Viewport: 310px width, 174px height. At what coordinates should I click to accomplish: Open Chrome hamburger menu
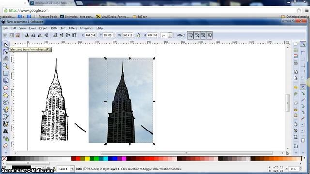307,10
